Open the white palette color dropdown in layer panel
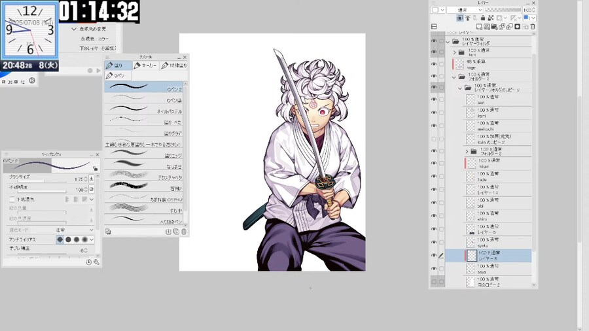 click(x=438, y=10)
